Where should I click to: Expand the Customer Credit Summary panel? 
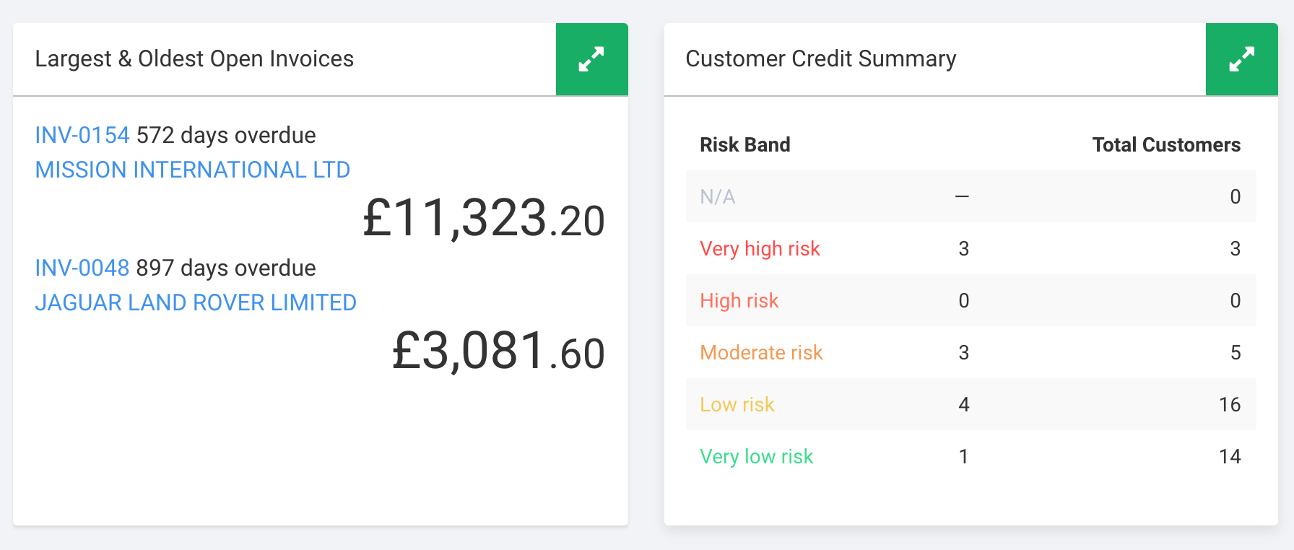[1241, 59]
